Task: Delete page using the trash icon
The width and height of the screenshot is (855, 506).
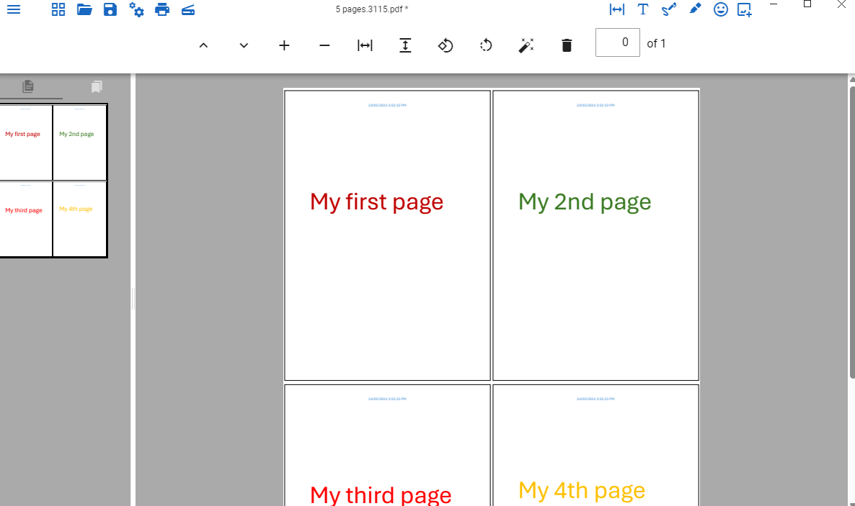Action: click(x=567, y=45)
